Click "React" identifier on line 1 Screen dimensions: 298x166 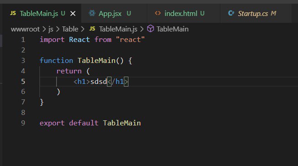80,40
